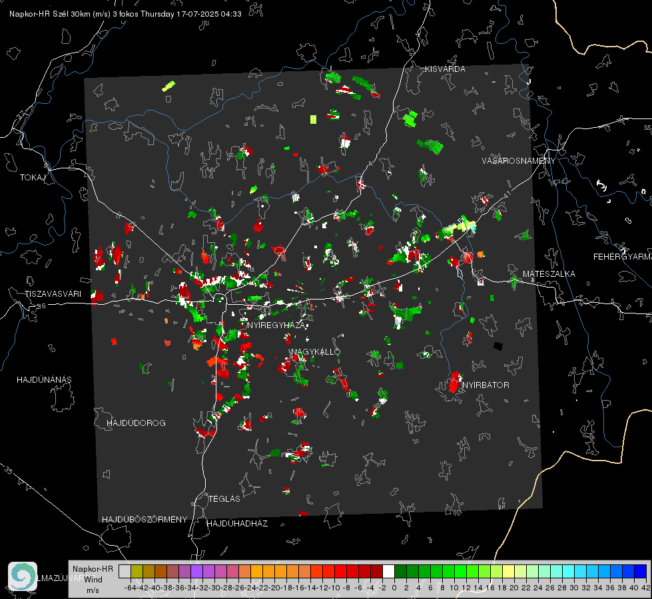652x599 pixels.
Task: Click the -64 legend value
Action: click(x=130, y=588)
